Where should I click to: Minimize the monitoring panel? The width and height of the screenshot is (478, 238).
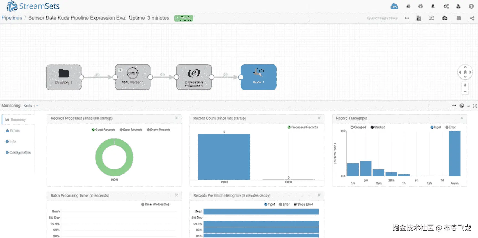click(x=468, y=106)
